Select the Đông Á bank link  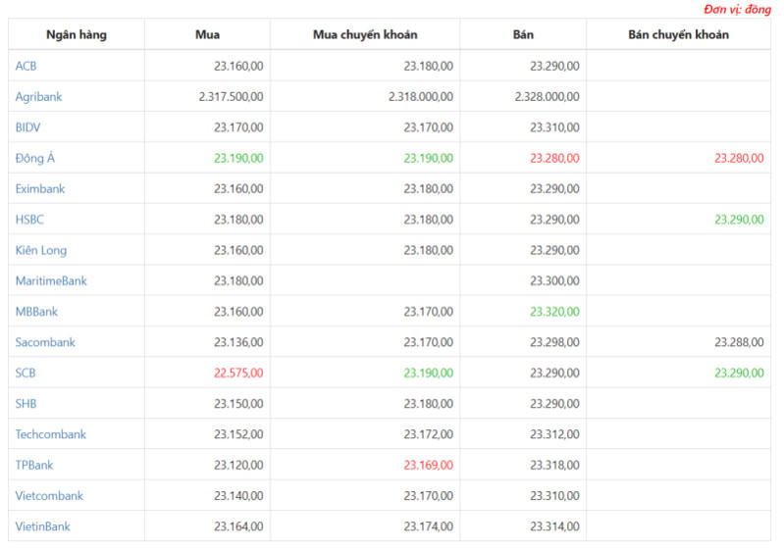(x=35, y=158)
